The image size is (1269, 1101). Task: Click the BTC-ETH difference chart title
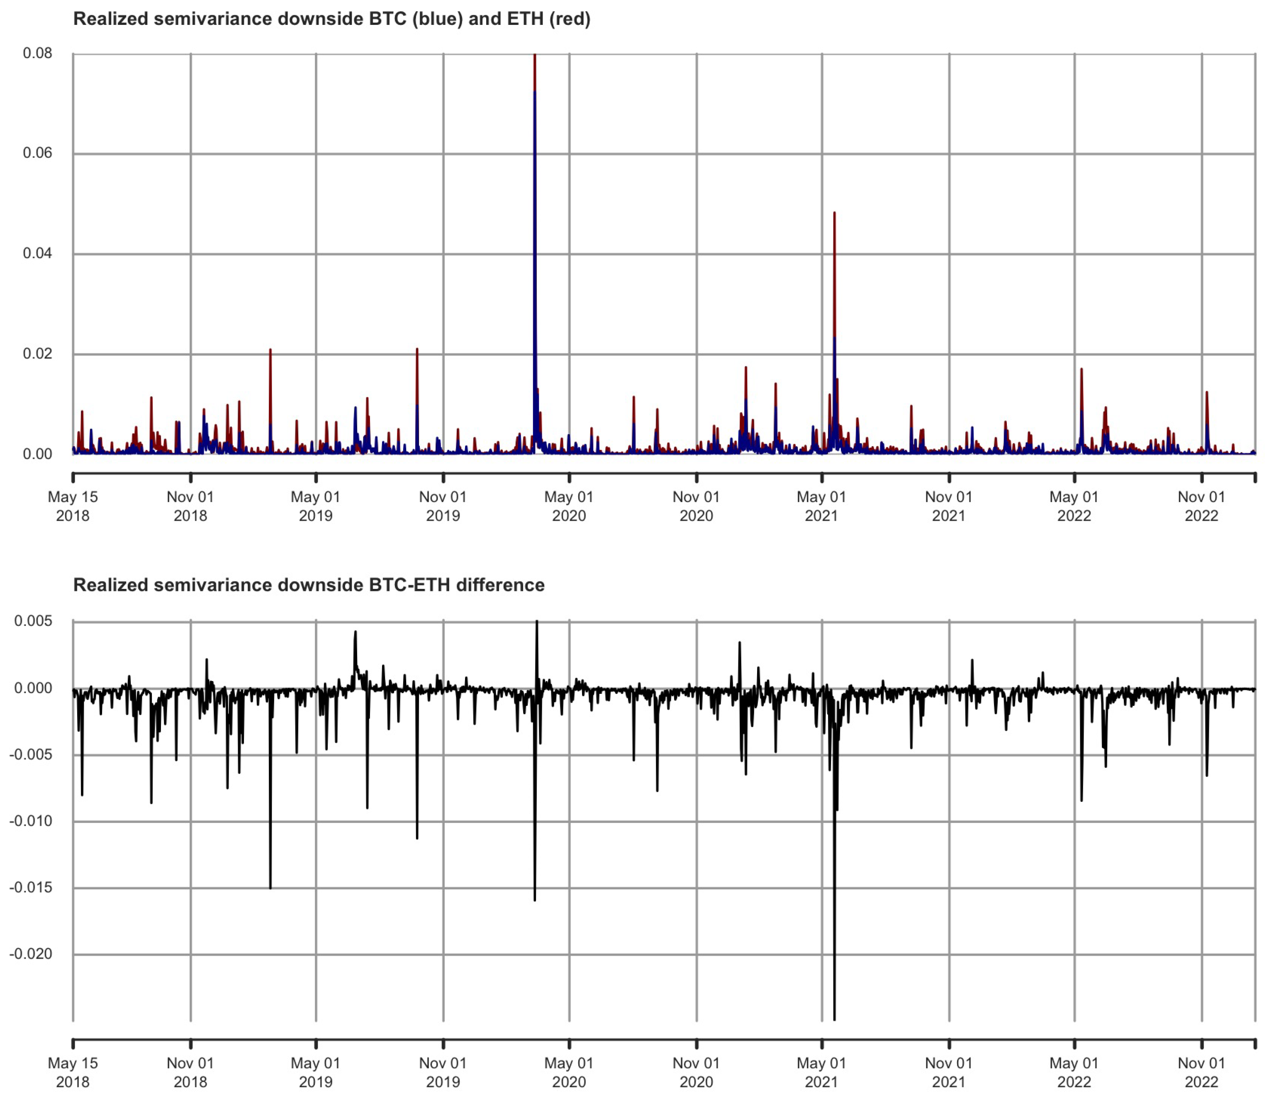click(x=308, y=585)
